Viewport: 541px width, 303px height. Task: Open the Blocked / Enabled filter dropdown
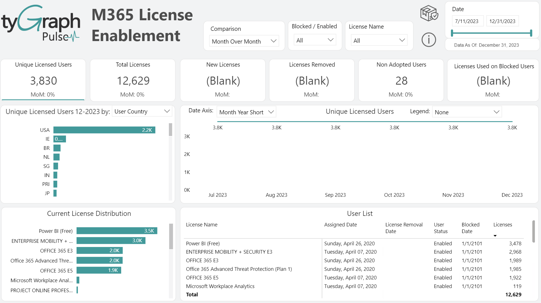tap(315, 40)
